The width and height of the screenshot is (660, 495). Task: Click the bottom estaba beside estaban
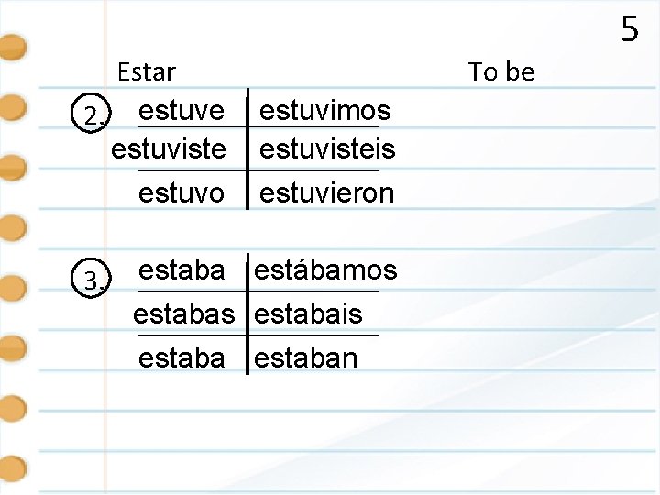tap(181, 358)
